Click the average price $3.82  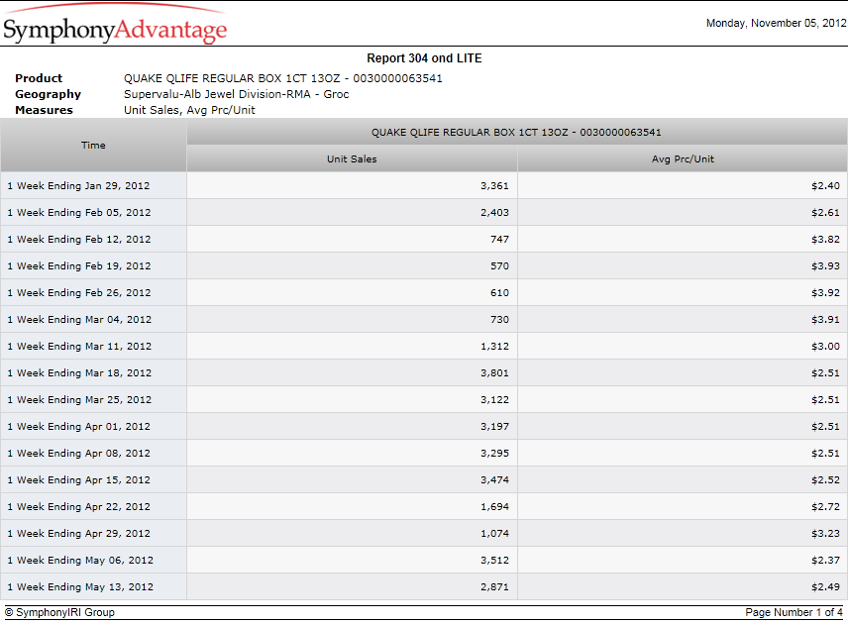(x=825, y=240)
